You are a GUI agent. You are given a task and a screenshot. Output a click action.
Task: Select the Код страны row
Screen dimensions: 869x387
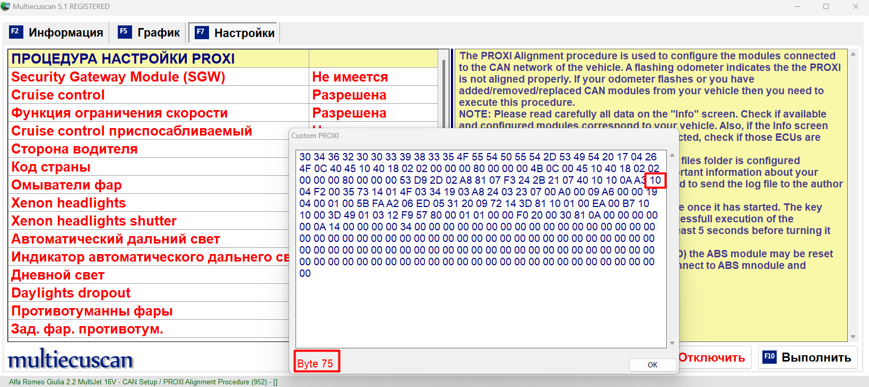[149, 167]
